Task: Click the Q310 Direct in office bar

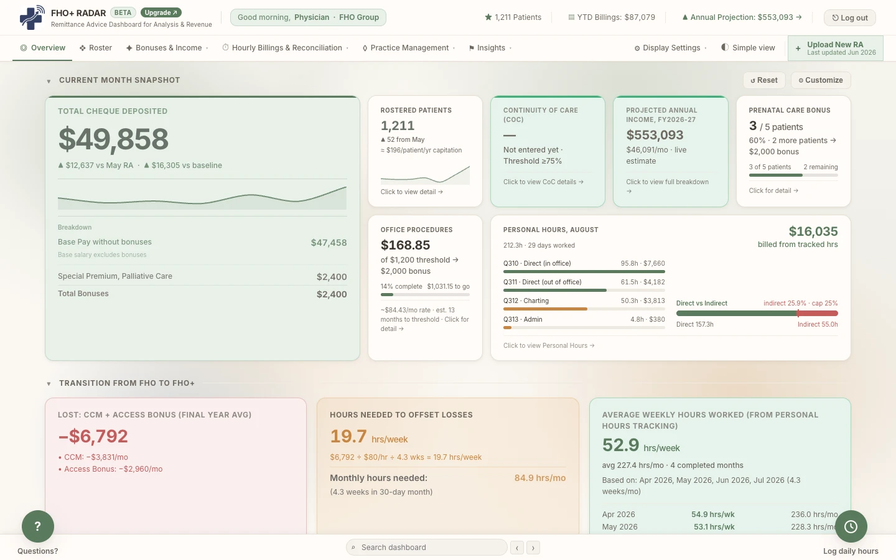Action: tap(584, 271)
